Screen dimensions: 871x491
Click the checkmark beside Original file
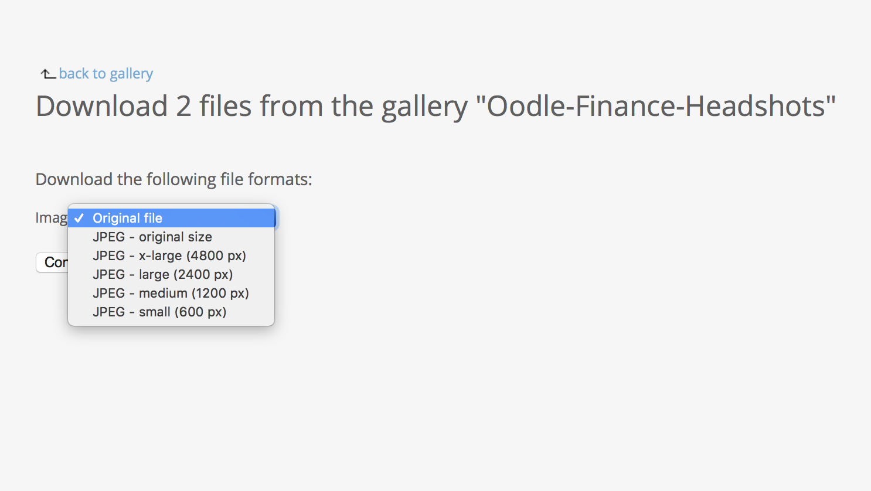(x=79, y=218)
